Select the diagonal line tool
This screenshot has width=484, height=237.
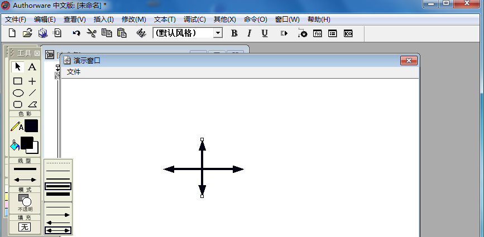[x=32, y=93]
